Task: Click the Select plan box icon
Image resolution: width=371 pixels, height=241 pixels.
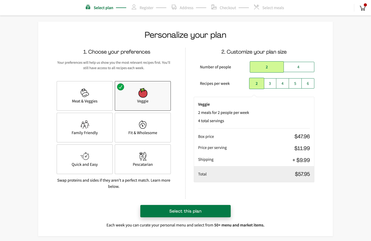Action: (88, 7)
